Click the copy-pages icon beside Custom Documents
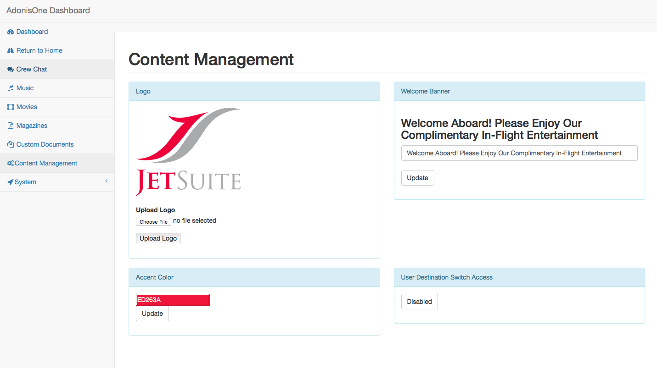Image resolution: width=657 pixels, height=368 pixels. tap(11, 144)
